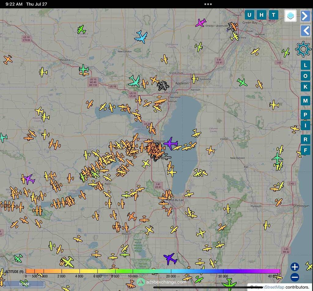Select the purple jet over Oshkosh
Viewport: 313px width, 291px height.
[x=171, y=143]
